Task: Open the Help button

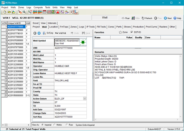Action: (x=177, y=18)
